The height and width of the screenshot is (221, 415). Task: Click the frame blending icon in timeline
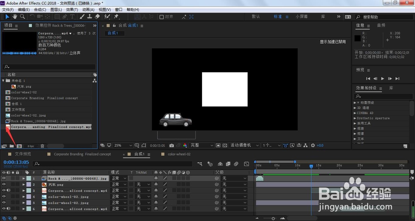pyautogui.click(x=228, y=164)
